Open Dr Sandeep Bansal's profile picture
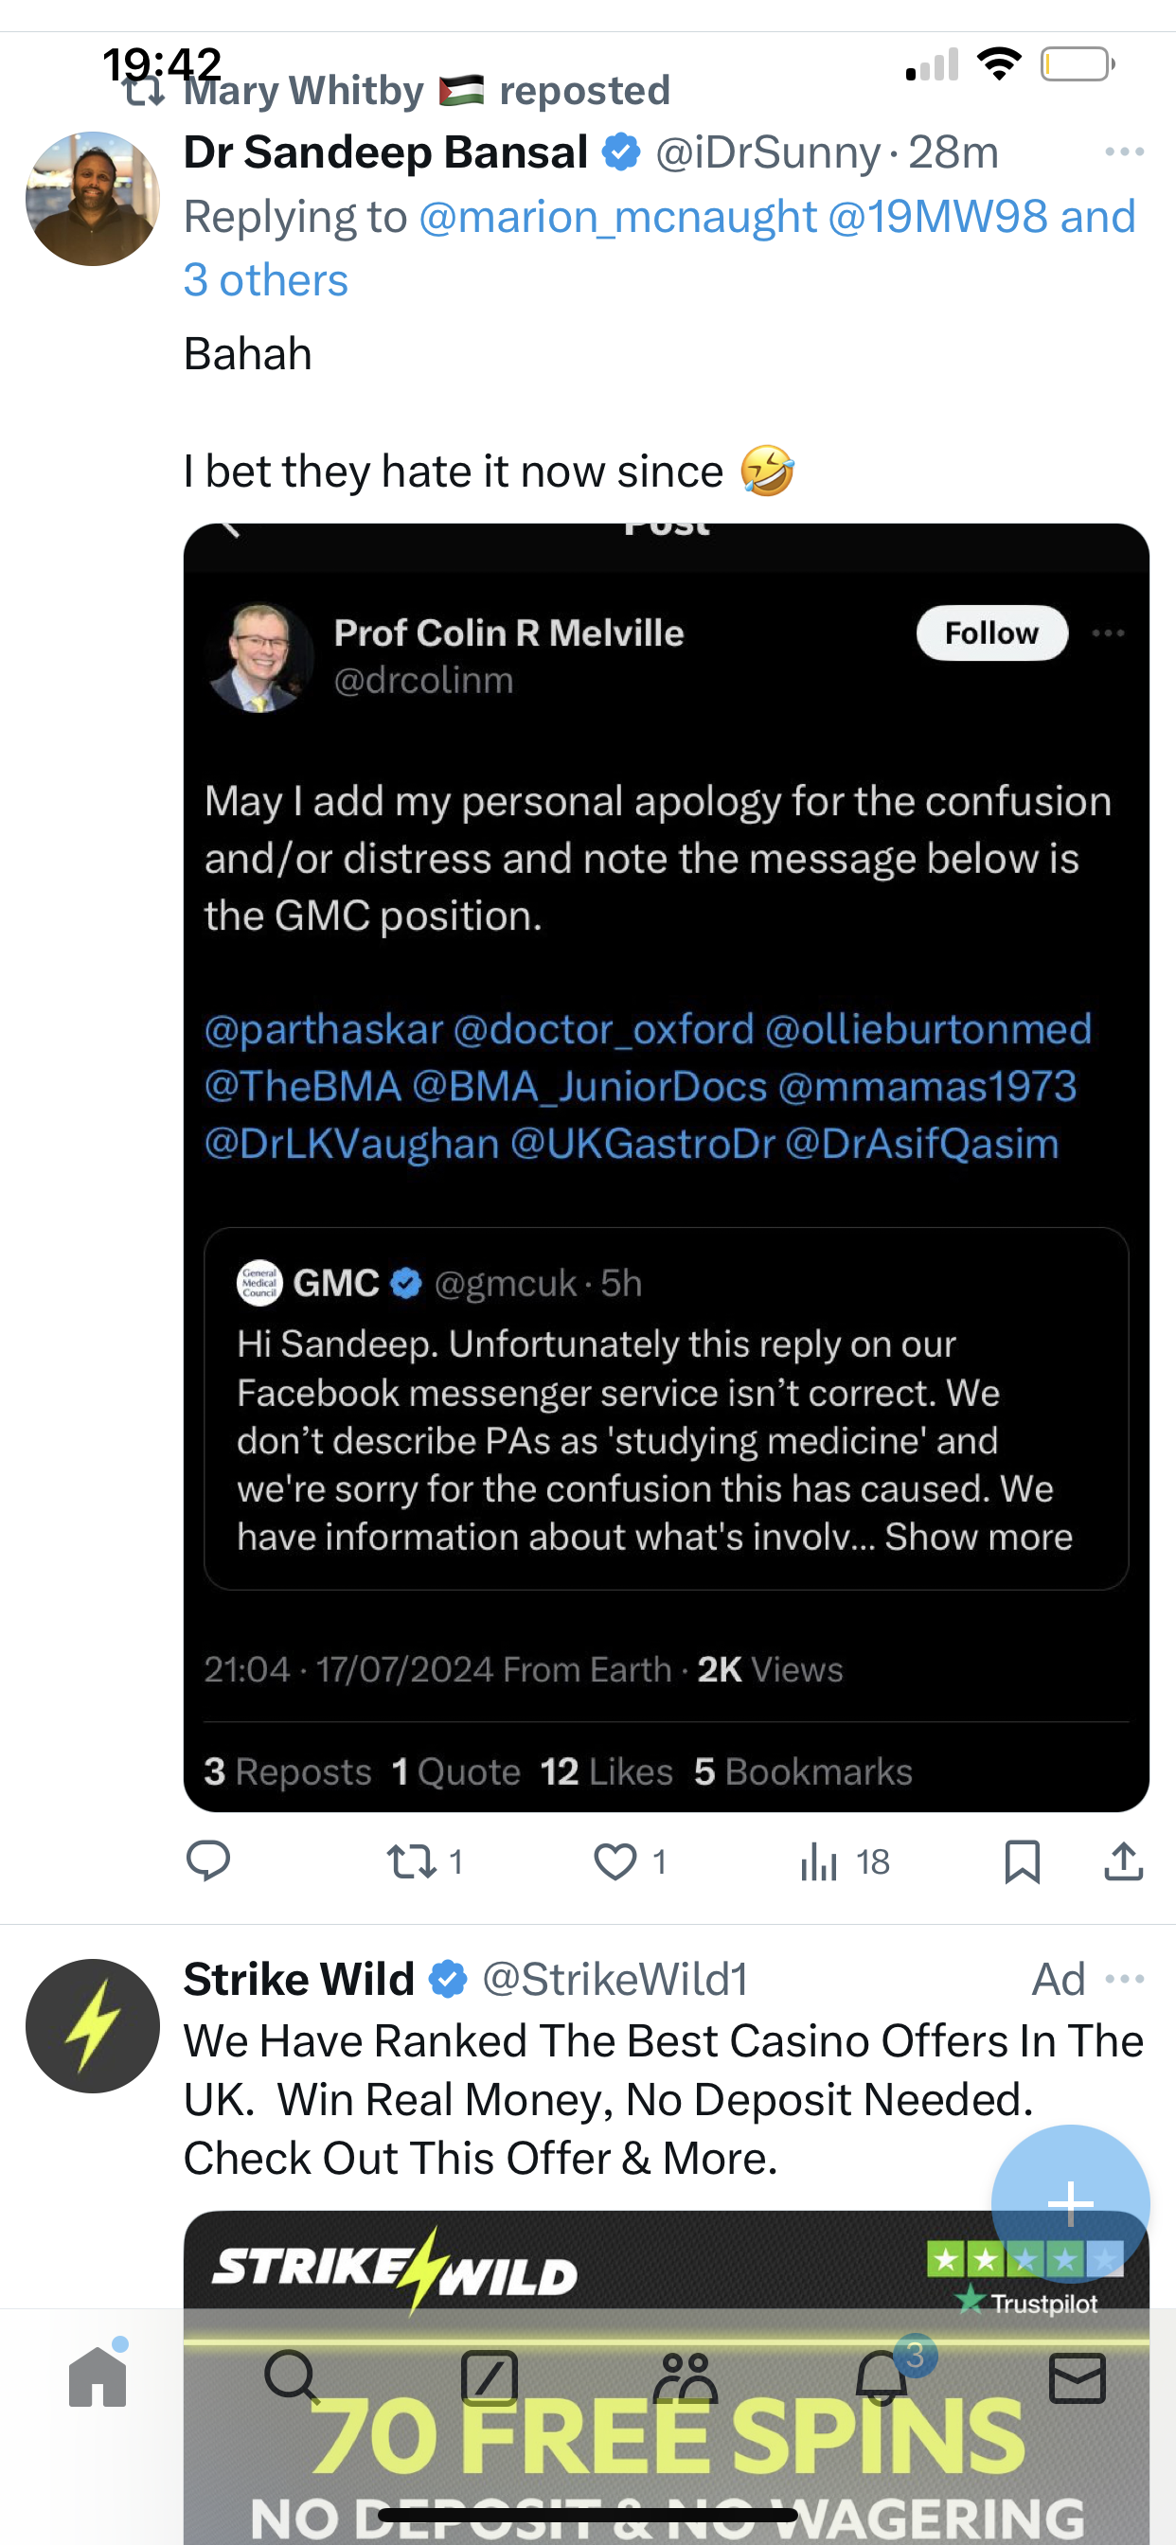 coord(93,199)
